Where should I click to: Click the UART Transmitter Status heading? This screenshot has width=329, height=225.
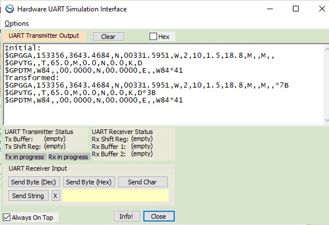coord(39,132)
